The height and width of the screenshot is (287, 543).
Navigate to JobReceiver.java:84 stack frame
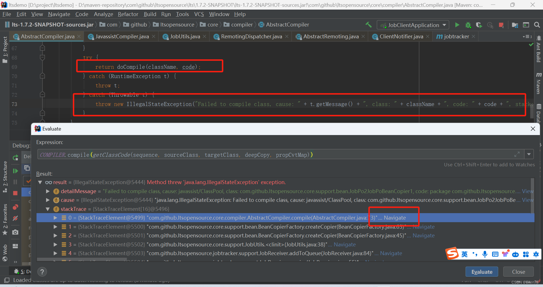click(x=391, y=253)
